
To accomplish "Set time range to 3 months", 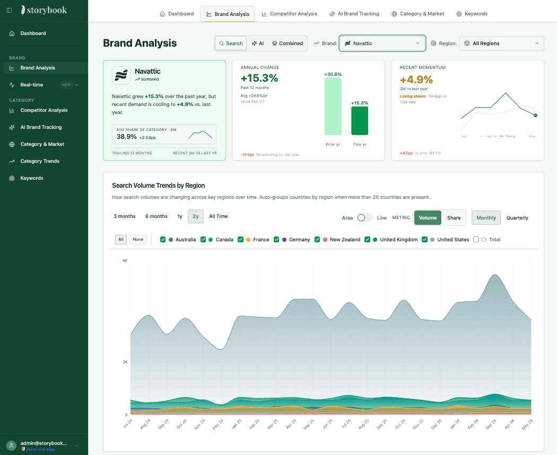I will coord(124,216).
